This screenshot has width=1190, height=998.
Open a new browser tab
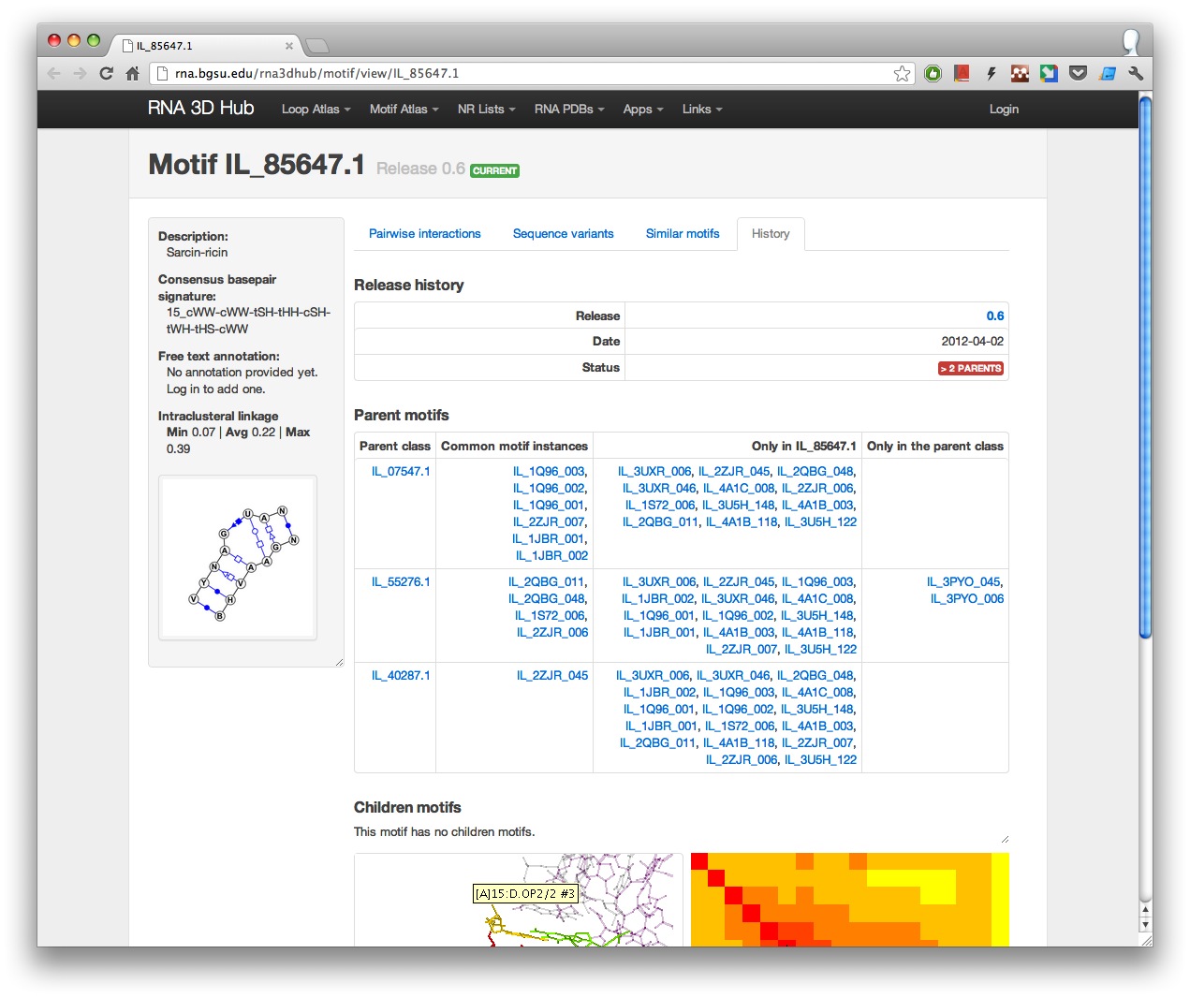[x=317, y=45]
